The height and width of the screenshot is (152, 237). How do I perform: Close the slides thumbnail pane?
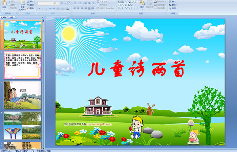click(x=43, y=18)
